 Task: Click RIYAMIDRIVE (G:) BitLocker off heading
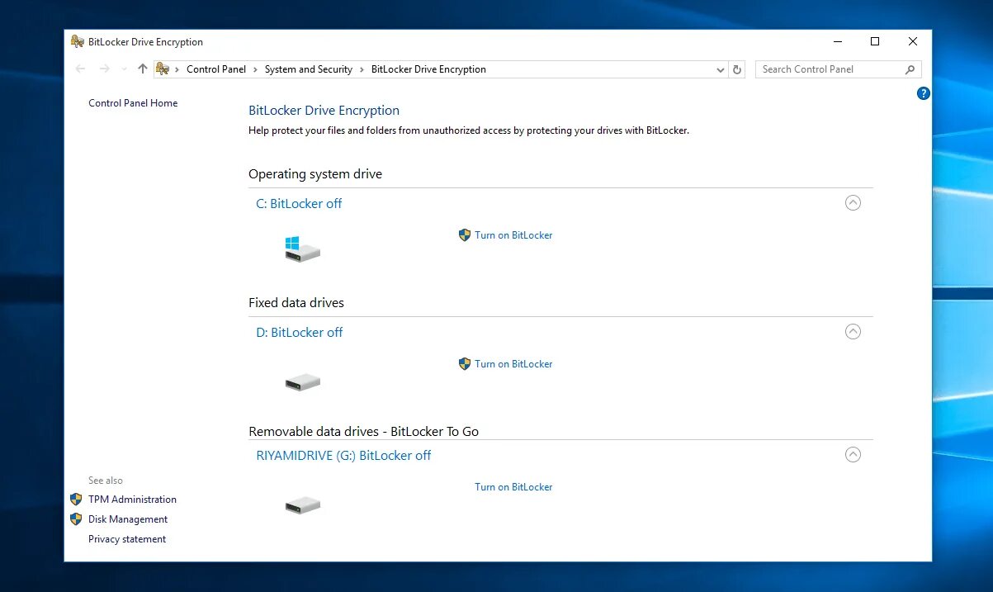tap(344, 456)
